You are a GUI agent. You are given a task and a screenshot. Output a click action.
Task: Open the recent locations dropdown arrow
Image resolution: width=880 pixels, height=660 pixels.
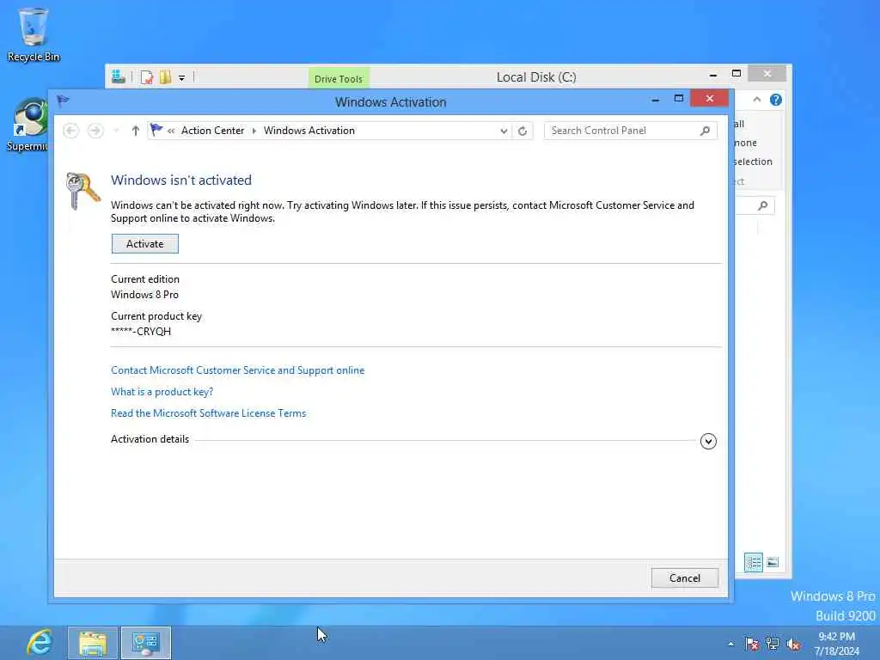(x=116, y=131)
